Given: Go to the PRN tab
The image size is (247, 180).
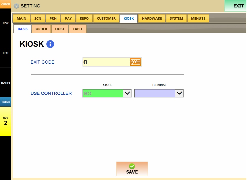Looking at the screenshot, I should tap(53, 18).
